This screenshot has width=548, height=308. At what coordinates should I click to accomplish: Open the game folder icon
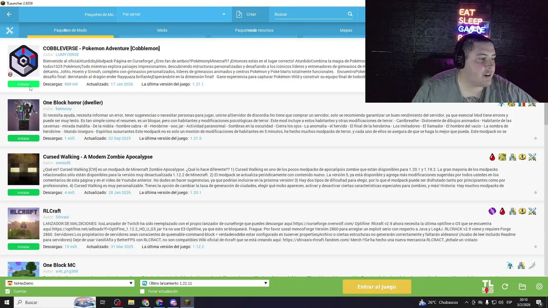522,287
